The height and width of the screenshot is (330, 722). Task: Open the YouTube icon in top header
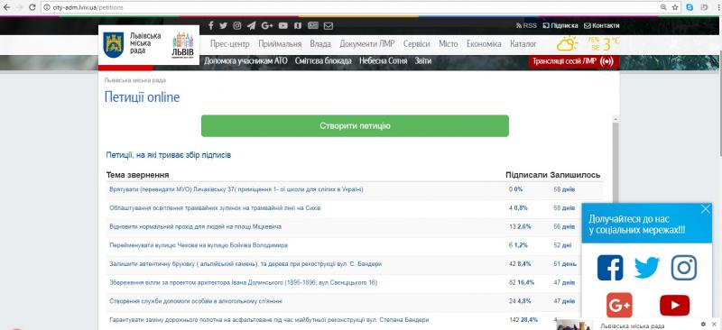283,26
